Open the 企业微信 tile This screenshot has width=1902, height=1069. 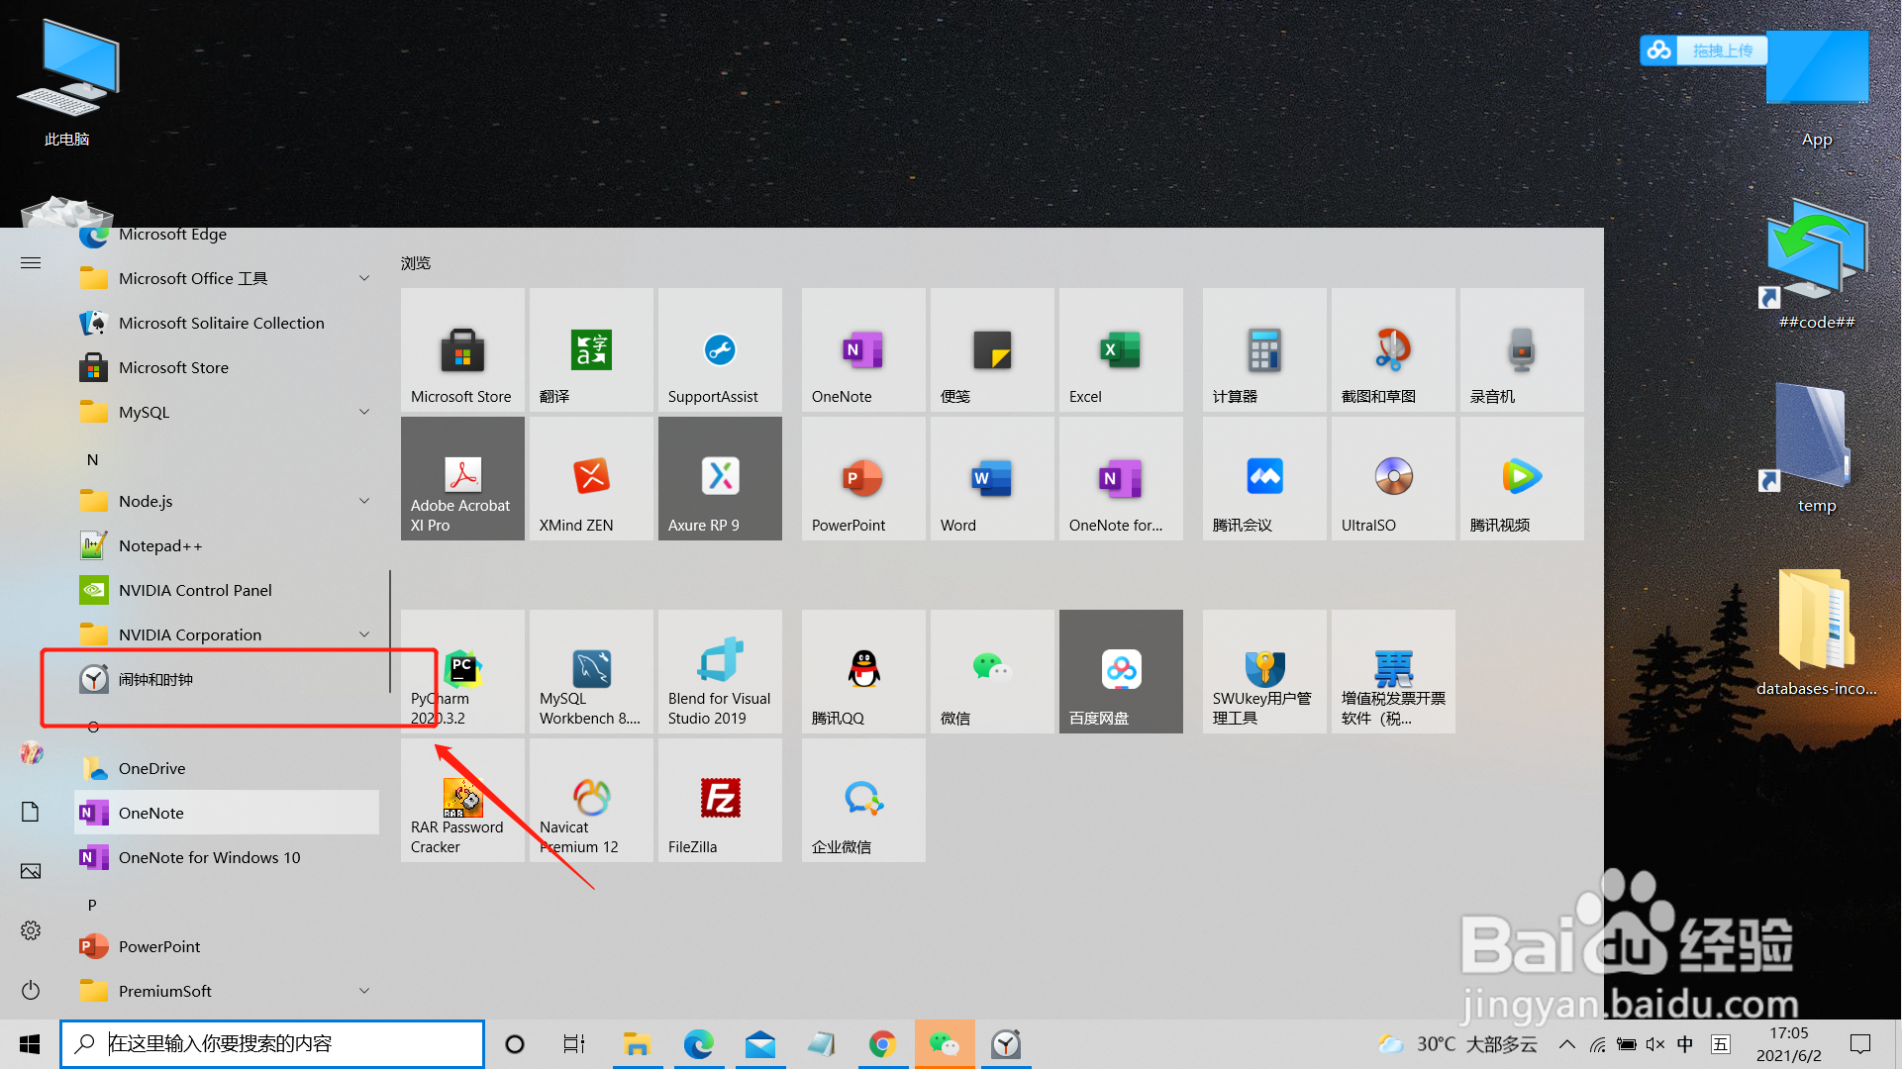tap(863, 800)
